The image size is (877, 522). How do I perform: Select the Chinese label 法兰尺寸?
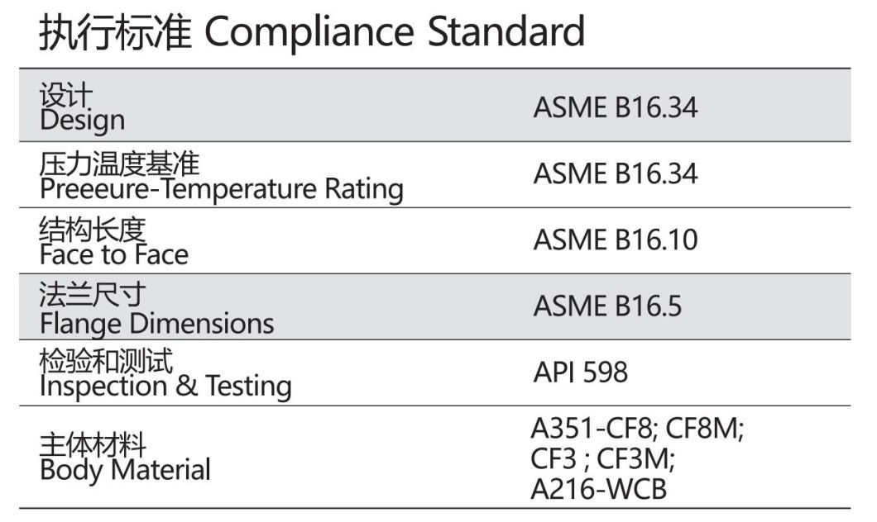click(93, 295)
